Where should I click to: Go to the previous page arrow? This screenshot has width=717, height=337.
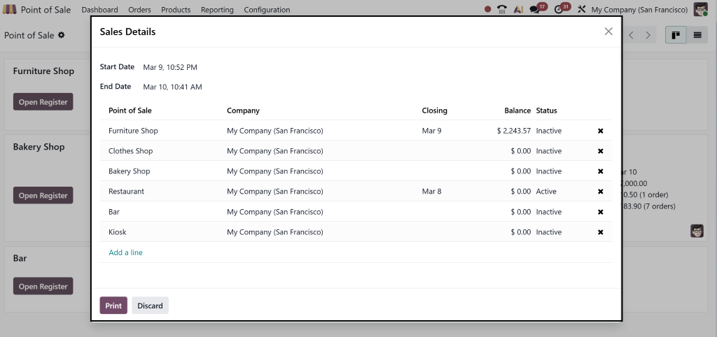click(x=631, y=35)
